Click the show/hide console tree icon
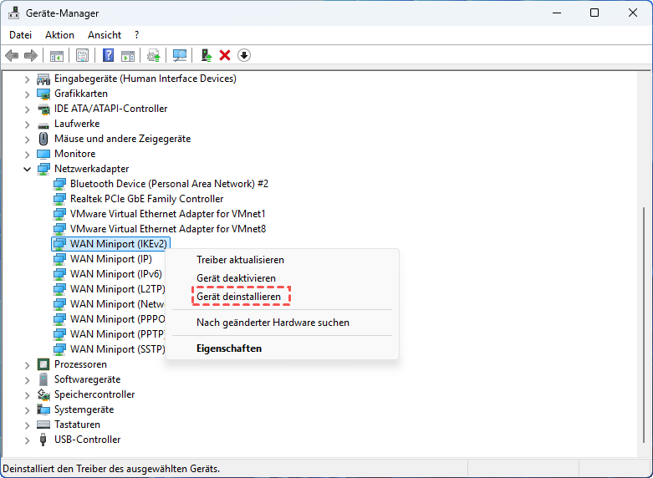 click(x=57, y=55)
